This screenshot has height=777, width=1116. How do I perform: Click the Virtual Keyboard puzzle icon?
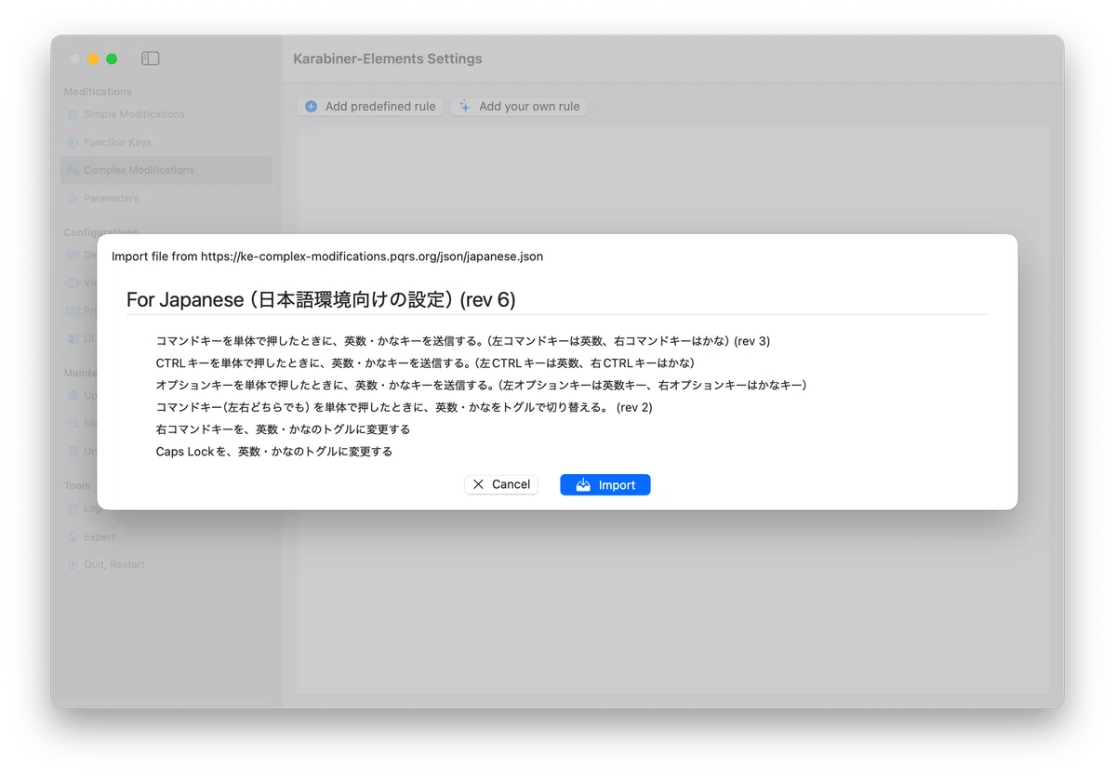[73, 283]
